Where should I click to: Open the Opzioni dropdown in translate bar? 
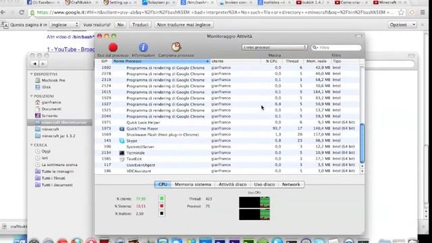[402, 25]
